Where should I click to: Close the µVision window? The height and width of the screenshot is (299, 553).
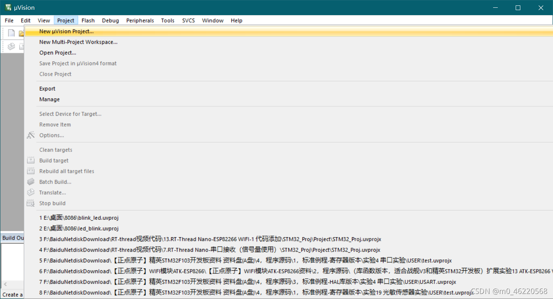541,8
